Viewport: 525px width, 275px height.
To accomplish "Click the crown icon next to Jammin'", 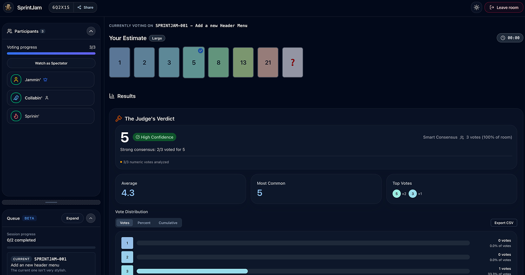I will click(45, 80).
